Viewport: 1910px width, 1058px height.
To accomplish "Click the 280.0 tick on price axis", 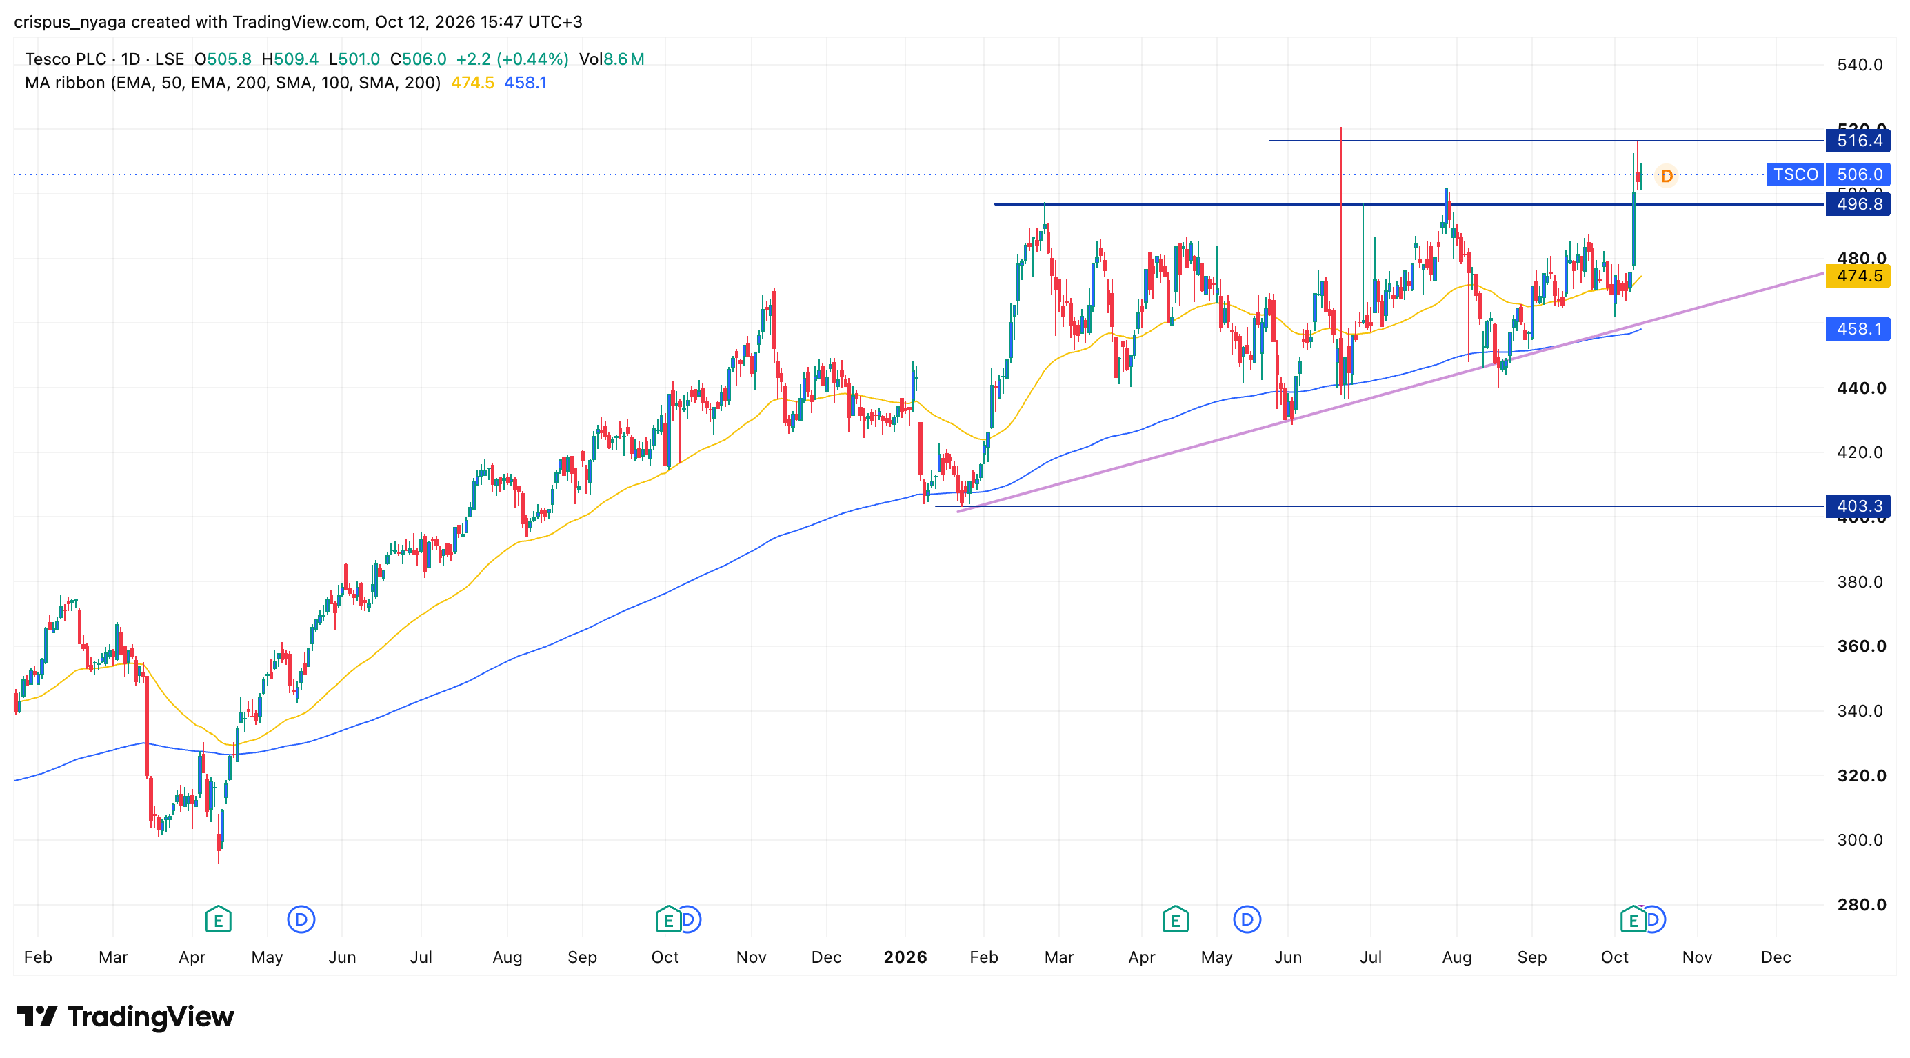I will pos(1861,904).
